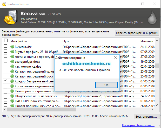
Task: Click the Recuva hard-hat logo icon
Action: click(10, 18)
